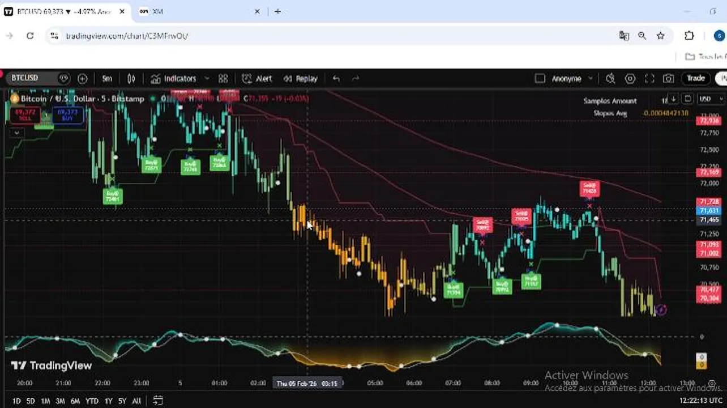Screen dimensions: 727x408
Task: Click the browser address bar URL
Action: (x=127, y=36)
